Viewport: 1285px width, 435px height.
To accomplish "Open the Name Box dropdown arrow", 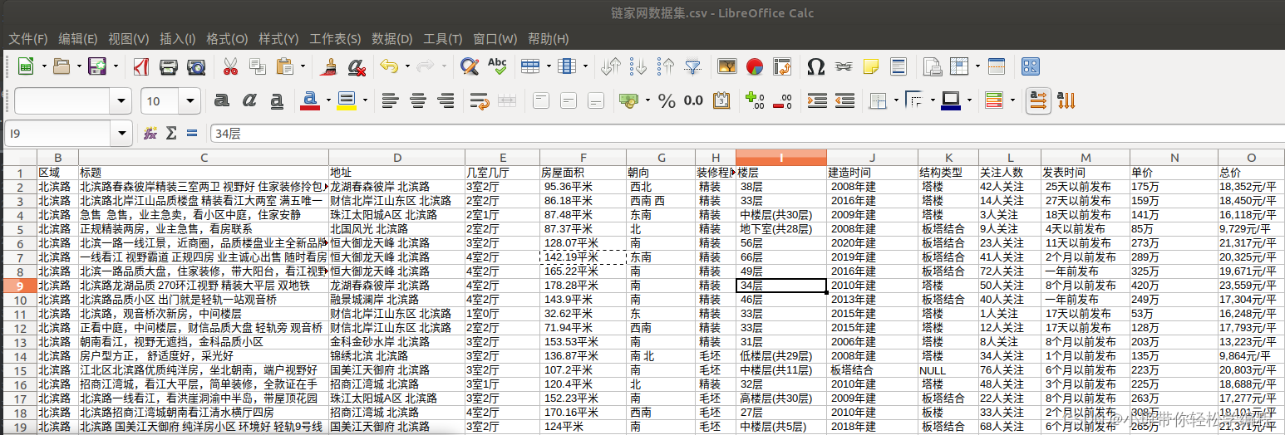I will tap(123, 133).
